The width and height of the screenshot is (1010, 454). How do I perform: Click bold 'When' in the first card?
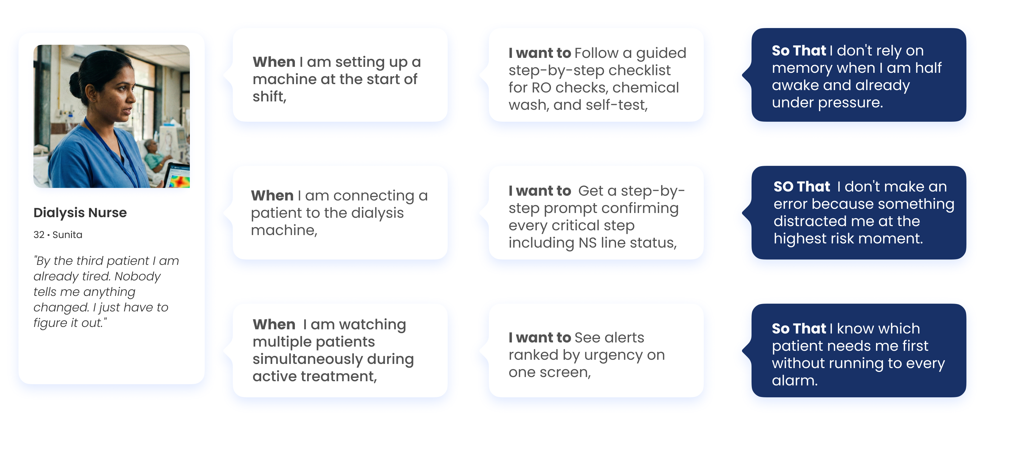(274, 62)
